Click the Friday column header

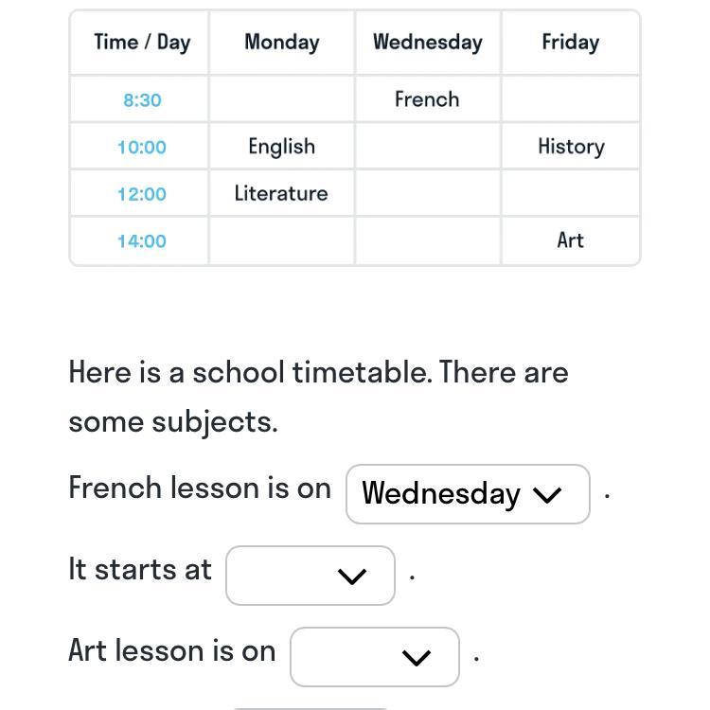tap(571, 43)
